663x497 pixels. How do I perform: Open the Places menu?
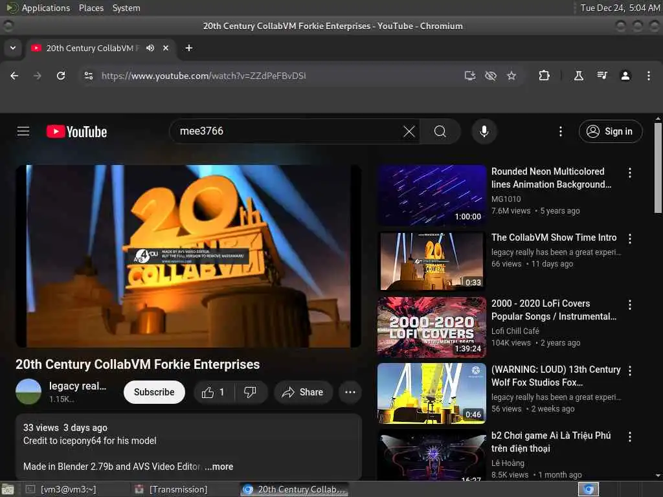click(x=91, y=8)
